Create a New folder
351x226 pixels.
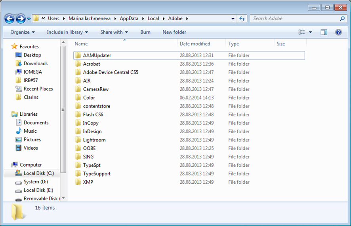tap(174, 32)
